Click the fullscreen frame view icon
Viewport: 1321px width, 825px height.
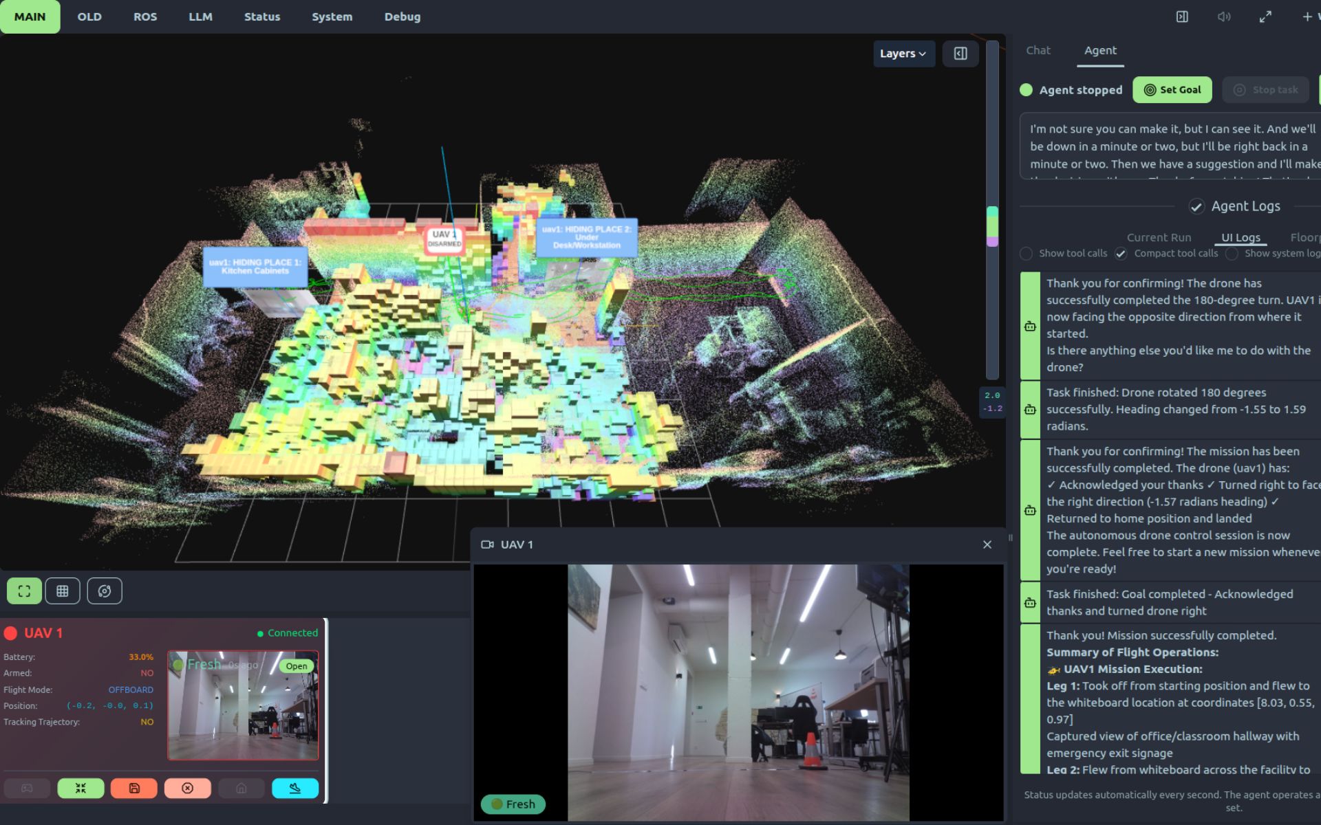[x=24, y=591]
